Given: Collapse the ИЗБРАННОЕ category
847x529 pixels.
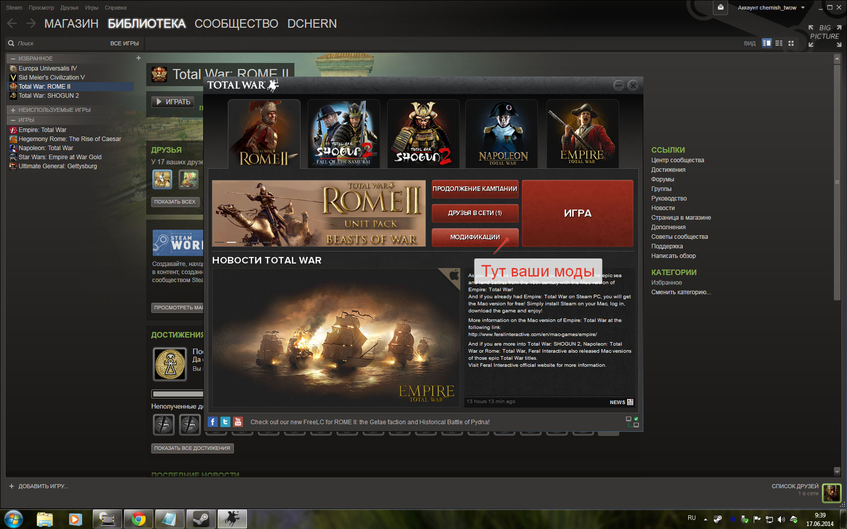Looking at the screenshot, I should (13, 58).
